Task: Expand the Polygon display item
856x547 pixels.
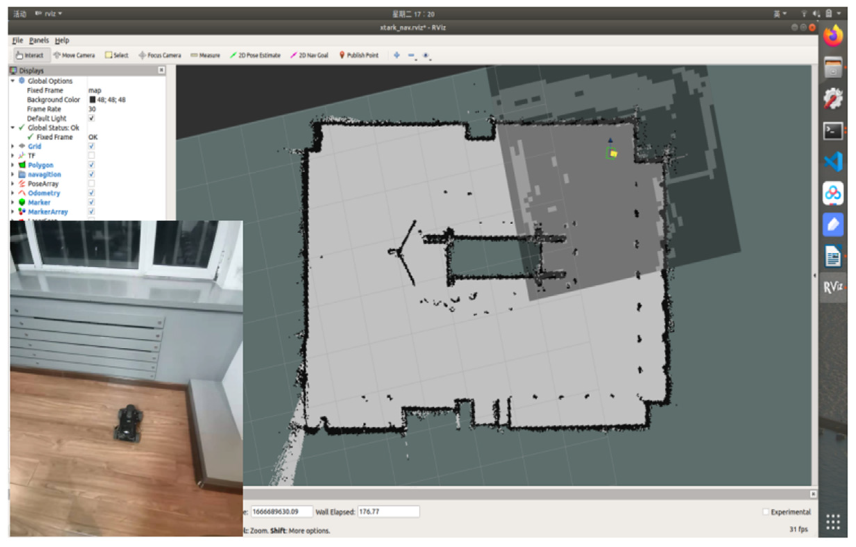Action: tap(12, 165)
